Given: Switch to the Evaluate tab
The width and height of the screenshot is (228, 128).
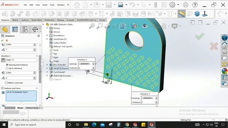Looking at the screenshot, I should point(70,20).
